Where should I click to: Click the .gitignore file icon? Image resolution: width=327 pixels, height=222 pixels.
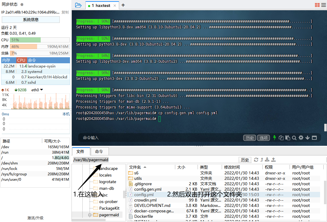click(131, 184)
